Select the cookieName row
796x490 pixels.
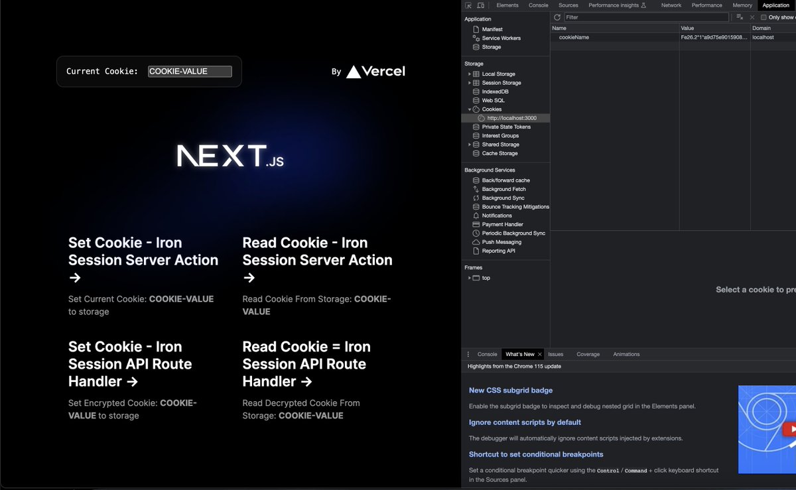(673, 38)
